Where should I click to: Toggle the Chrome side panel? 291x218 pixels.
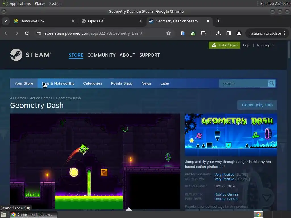(x=229, y=33)
